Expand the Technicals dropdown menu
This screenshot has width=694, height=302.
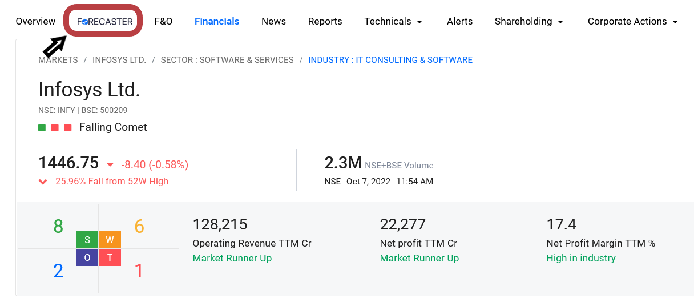tap(394, 21)
